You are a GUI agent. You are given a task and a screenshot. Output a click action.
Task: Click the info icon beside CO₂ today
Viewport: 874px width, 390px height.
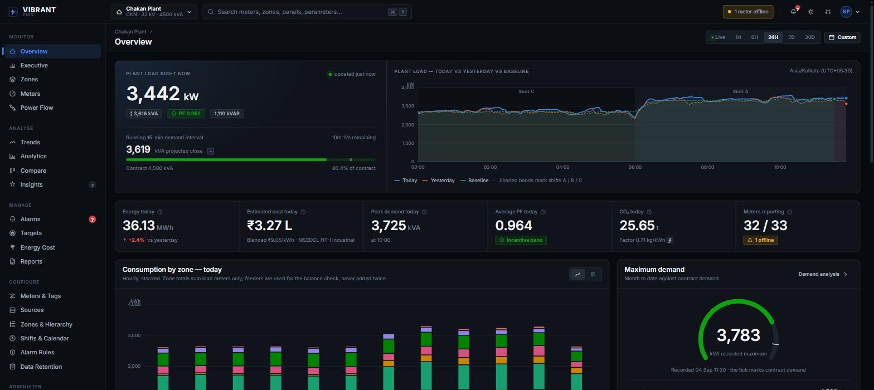[649, 212]
